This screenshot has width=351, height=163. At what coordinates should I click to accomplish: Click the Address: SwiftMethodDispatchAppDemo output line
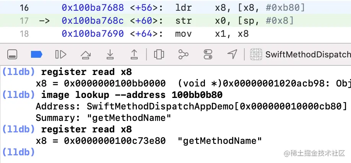tap(192, 106)
